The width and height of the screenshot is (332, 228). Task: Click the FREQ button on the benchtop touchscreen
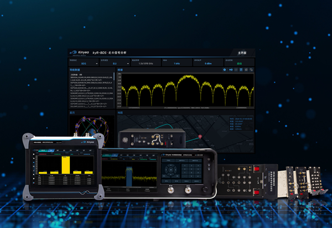click(x=169, y=160)
